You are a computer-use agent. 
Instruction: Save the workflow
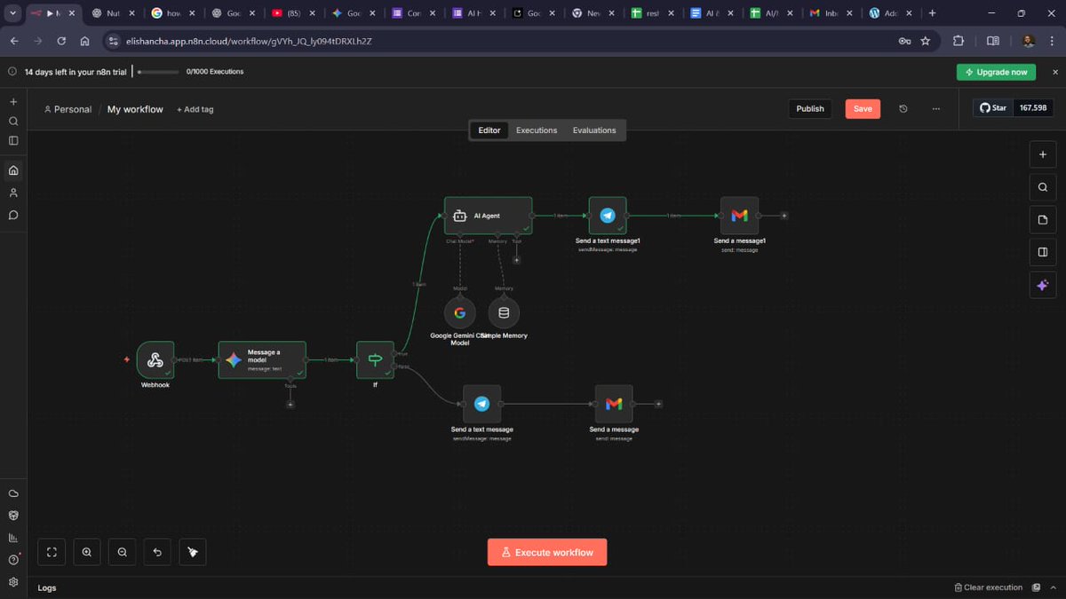click(x=863, y=108)
